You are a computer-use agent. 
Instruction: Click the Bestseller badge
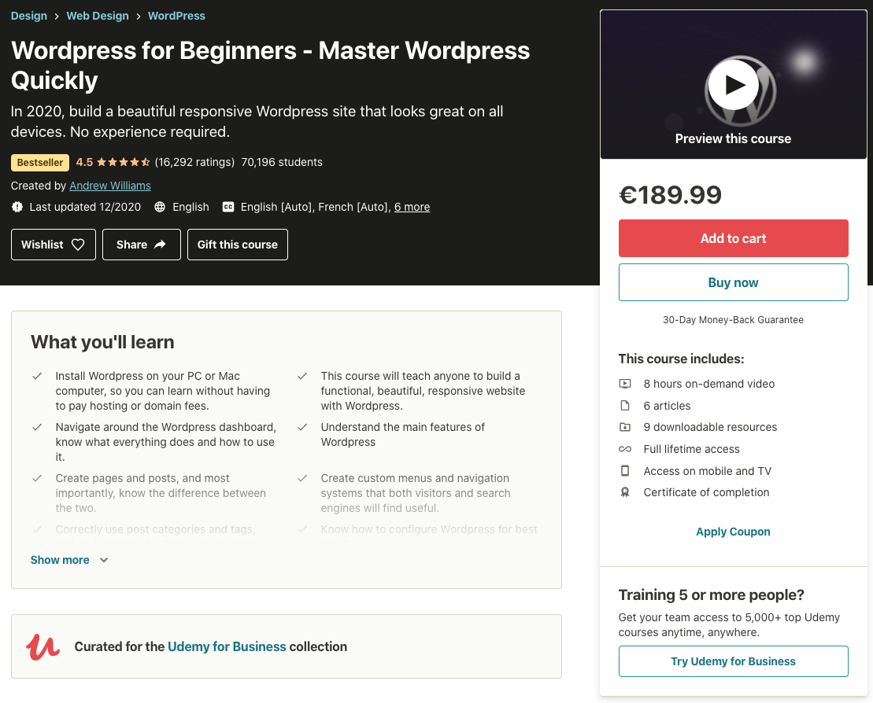pos(40,163)
